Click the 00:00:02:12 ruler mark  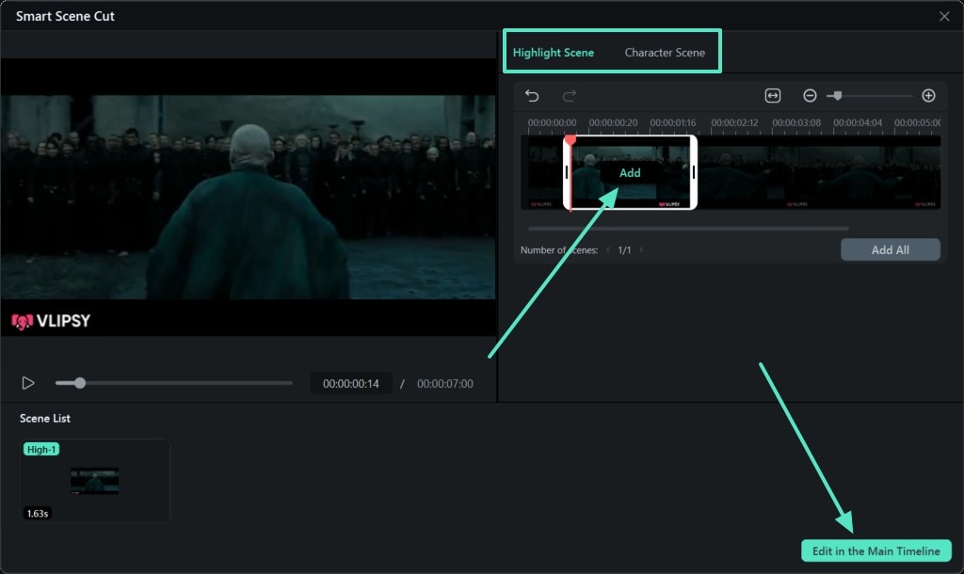[x=734, y=123]
